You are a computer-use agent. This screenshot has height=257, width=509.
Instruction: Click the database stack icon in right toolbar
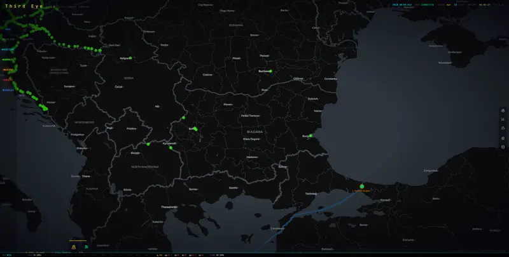pyautogui.click(x=503, y=147)
